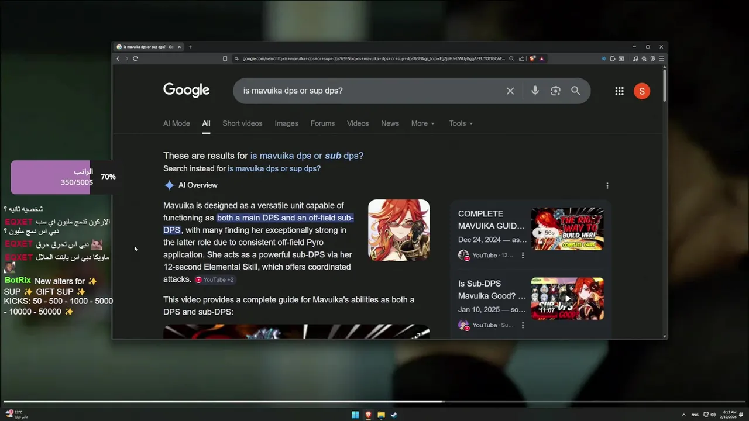Submit the search with the magnifying glass icon
749x421 pixels.
coord(576,91)
